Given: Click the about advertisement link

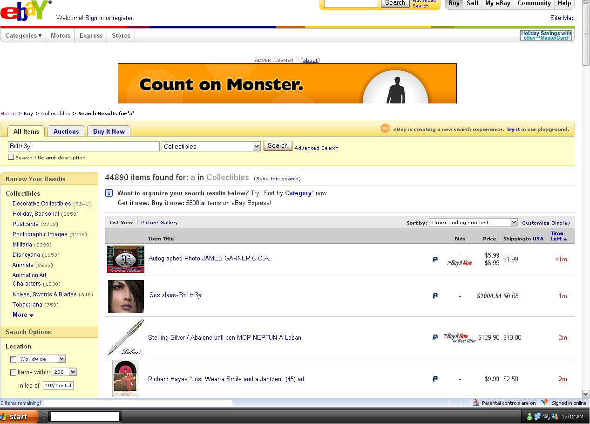Looking at the screenshot, I should point(310,60).
